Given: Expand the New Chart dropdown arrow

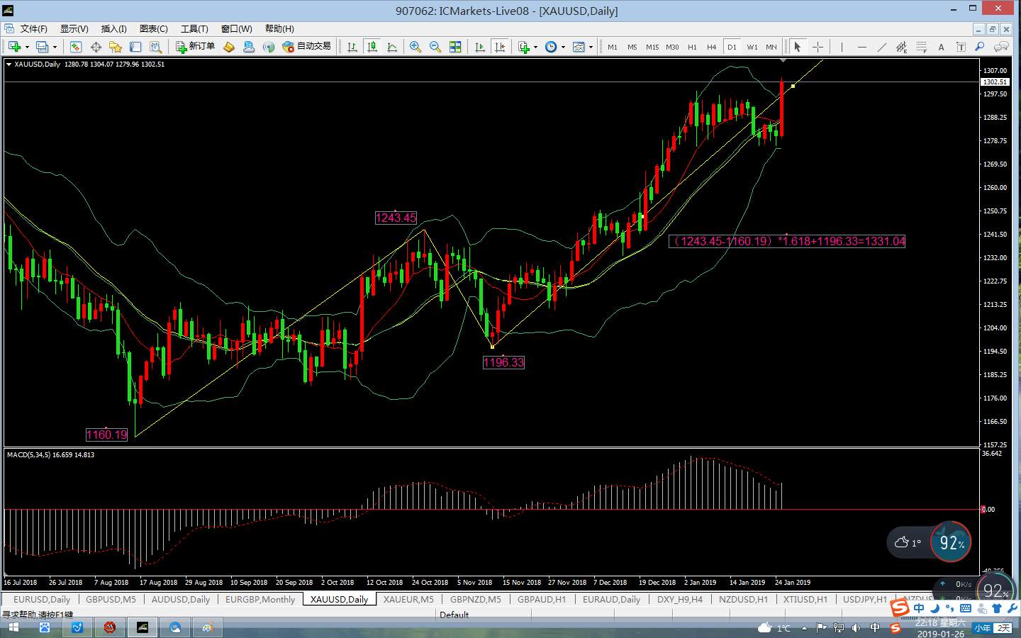Looking at the screenshot, I should pyautogui.click(x=27, y=47).
